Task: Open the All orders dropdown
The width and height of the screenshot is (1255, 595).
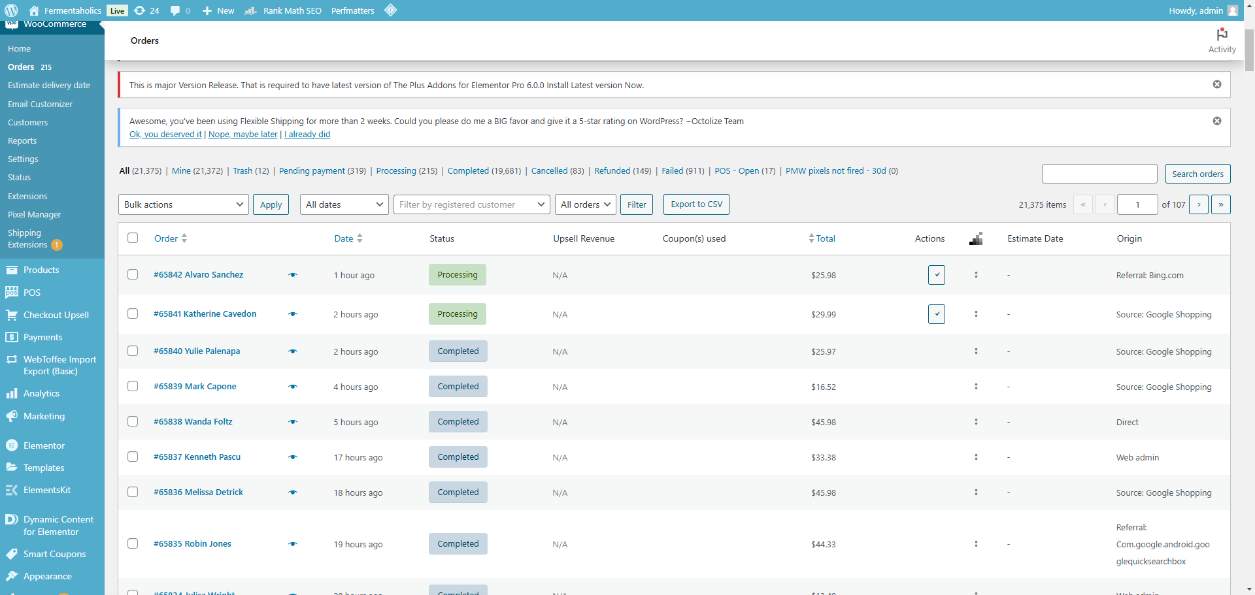Action: pyautogui.click(x=586, y=204)
